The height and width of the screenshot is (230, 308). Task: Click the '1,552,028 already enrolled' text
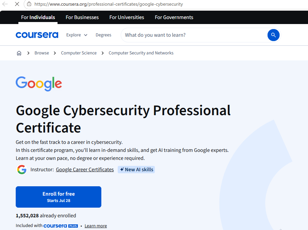pyautogui.click(x=46, y=216)
